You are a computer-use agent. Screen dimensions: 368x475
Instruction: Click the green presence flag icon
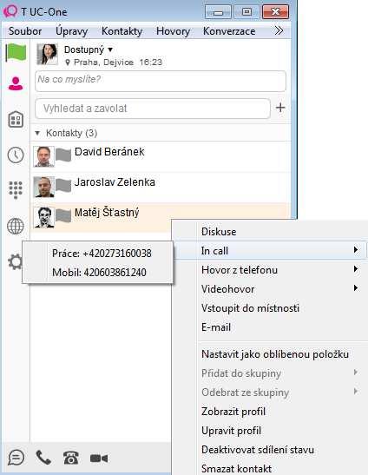coord(16,52)
